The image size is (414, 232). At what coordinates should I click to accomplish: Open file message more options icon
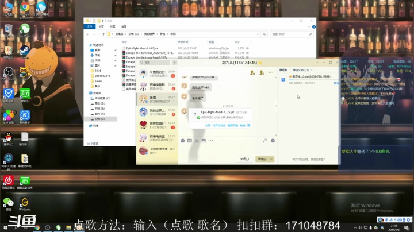(x=249, y=126)
